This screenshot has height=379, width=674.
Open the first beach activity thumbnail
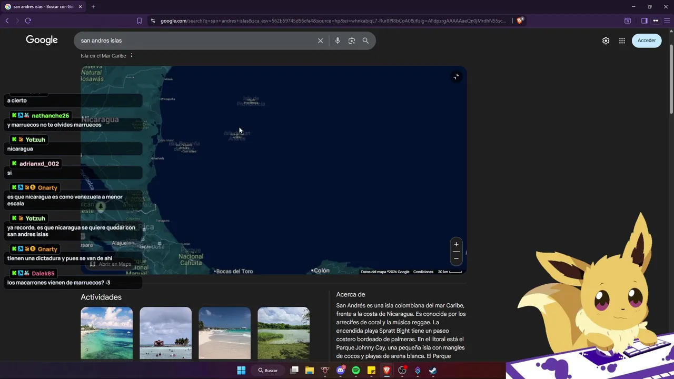coord(106,333)
